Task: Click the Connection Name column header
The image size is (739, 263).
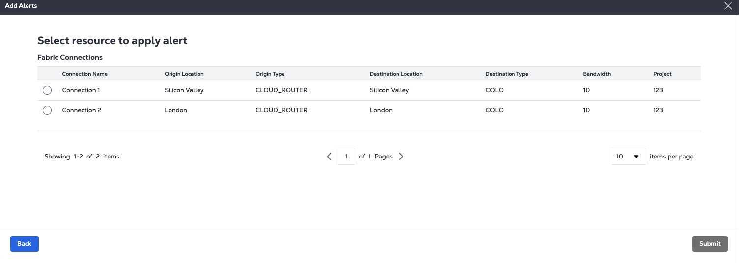Action: click(85, 74)
